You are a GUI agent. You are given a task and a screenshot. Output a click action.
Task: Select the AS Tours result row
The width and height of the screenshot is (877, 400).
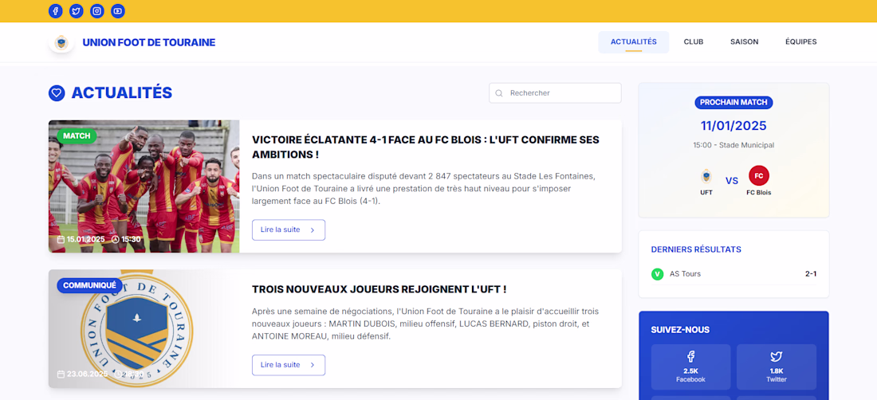[733, 274]
